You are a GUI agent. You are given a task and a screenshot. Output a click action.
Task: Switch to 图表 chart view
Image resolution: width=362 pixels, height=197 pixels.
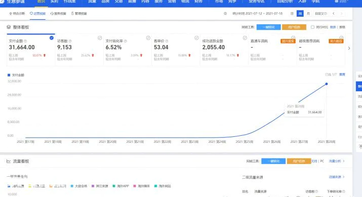tap(333, 27)
